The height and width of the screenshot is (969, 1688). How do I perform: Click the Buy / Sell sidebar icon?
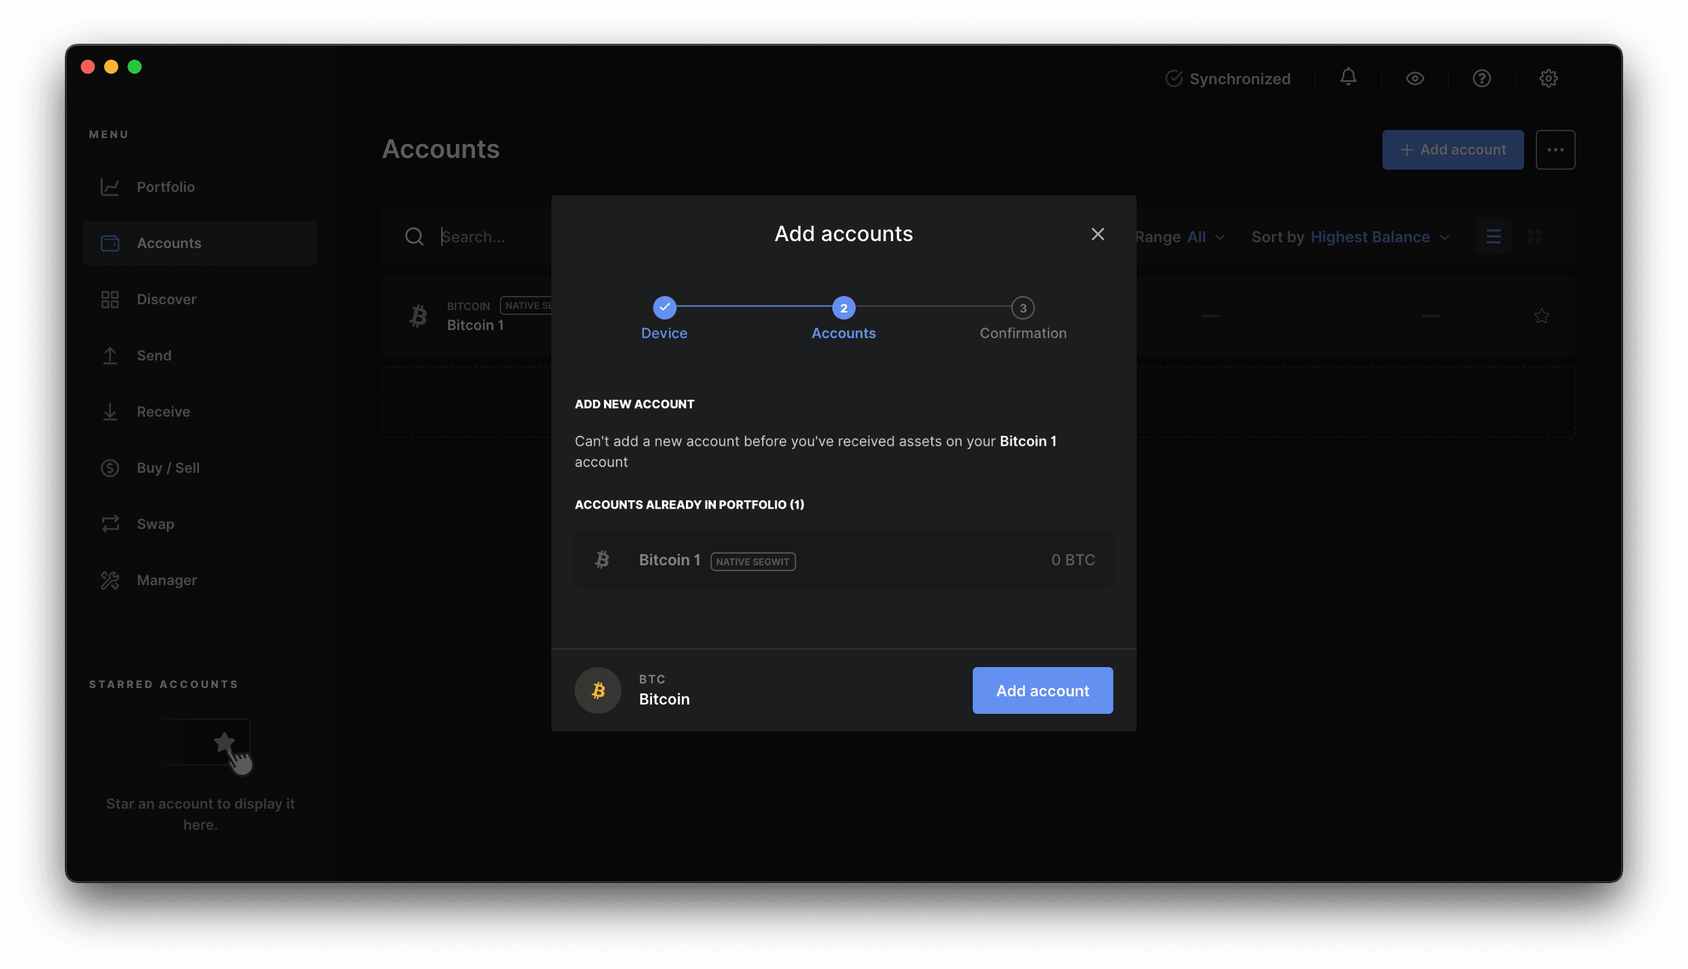tap(111, 468)
